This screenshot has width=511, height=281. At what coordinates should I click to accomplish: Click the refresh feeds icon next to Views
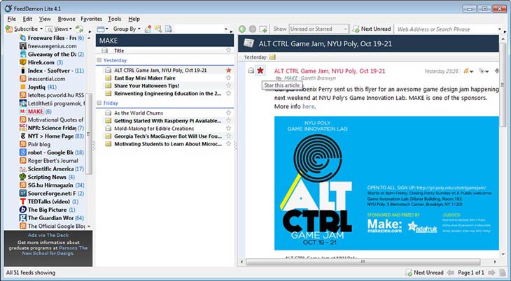pyautogui.click(x=79, y=29)
